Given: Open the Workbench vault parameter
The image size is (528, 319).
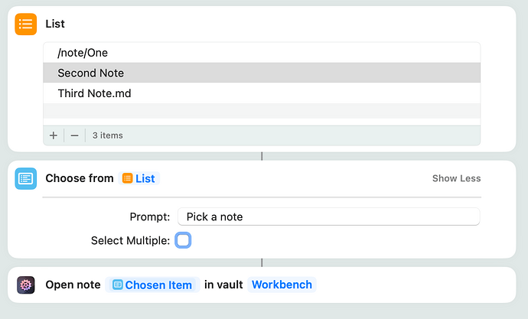Looking at the screenshot, I should pos(282,285).
